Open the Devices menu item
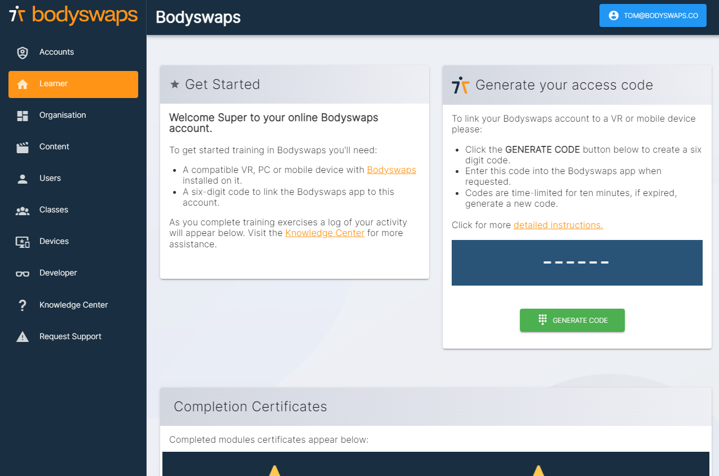This screenshot has width=719, height=476. (x=73, y=242)
